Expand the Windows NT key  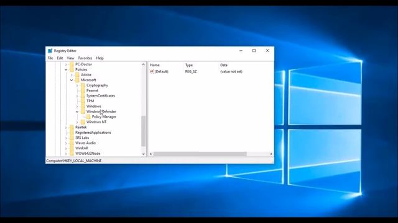click(x=77, y=122)
